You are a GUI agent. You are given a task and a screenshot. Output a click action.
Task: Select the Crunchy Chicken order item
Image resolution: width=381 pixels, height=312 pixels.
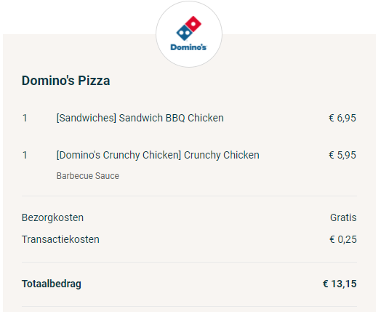[158, 155]
